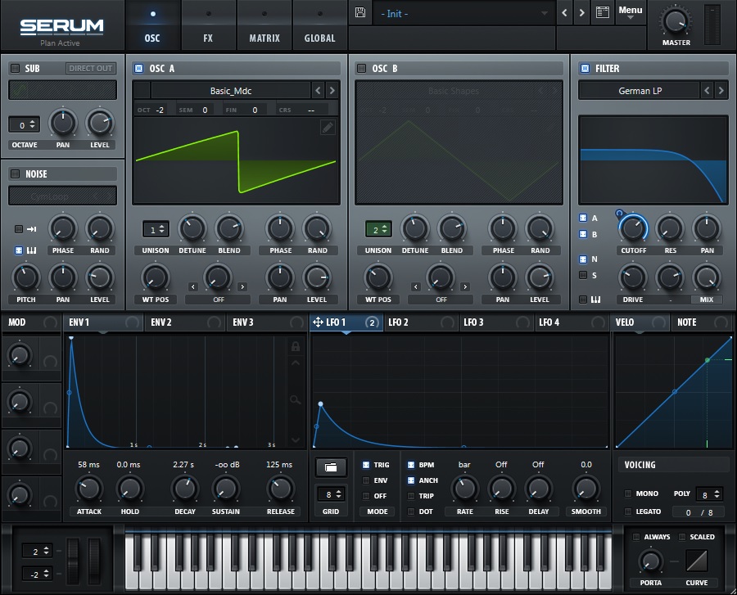Click the DIRECT OUT button
The image size is (737, 595).
[90, 68]
